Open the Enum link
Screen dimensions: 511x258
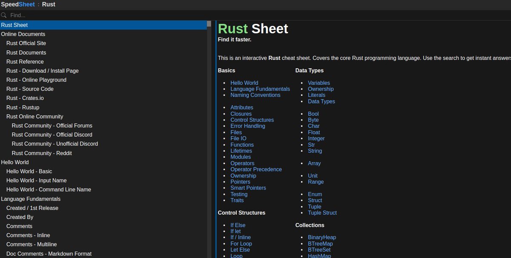[x=315, y=194]
